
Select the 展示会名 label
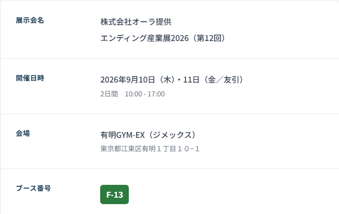[x=30, y=20]
